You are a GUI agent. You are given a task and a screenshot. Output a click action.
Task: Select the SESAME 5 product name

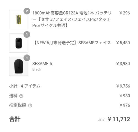point(42,64)
